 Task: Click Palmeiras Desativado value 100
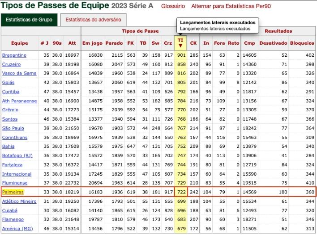(283, 192)
